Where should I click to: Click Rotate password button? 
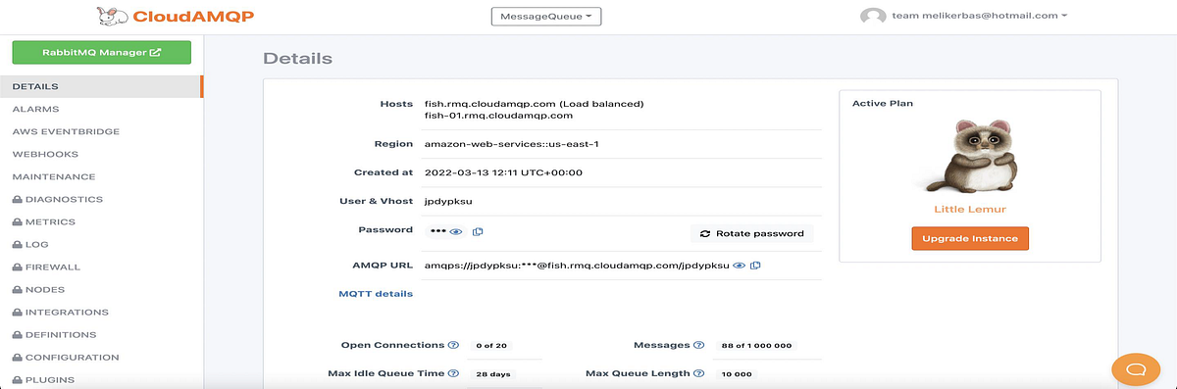click(752, 233)
